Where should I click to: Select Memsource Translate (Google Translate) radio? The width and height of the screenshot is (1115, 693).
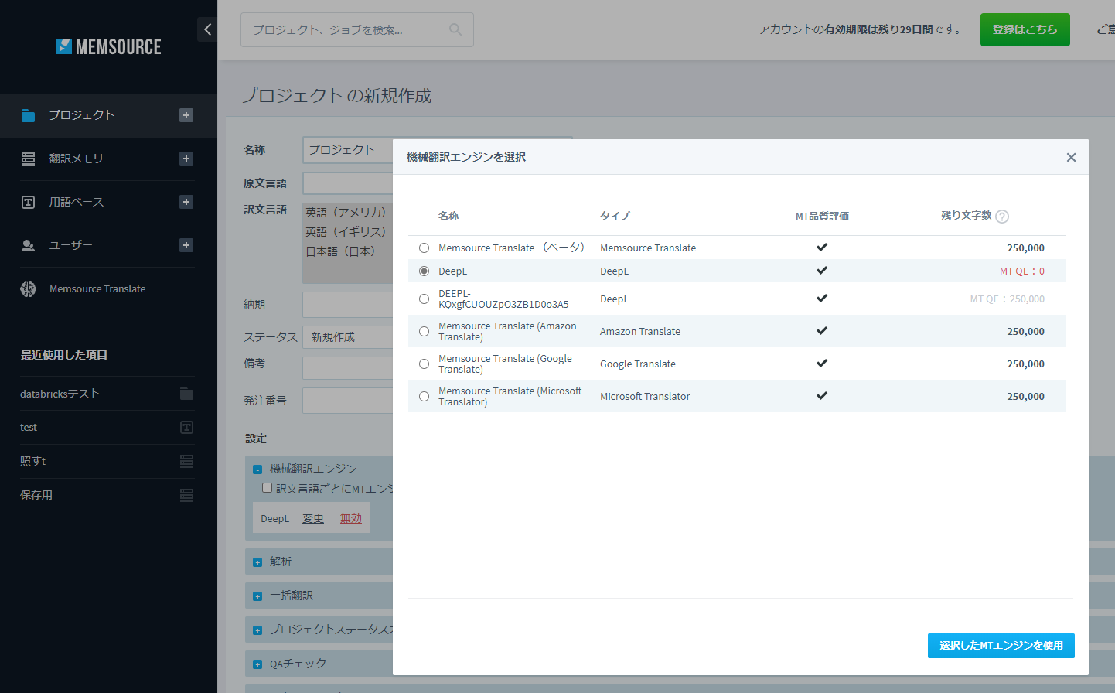coord(424,364)
